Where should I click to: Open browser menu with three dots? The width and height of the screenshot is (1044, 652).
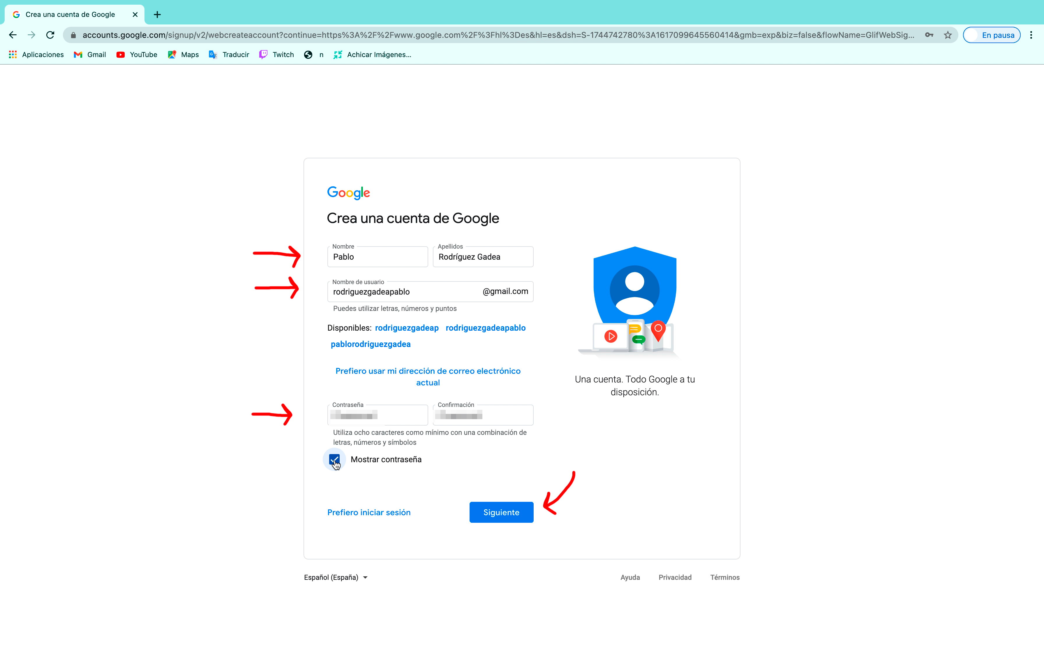click(1031, 35)
